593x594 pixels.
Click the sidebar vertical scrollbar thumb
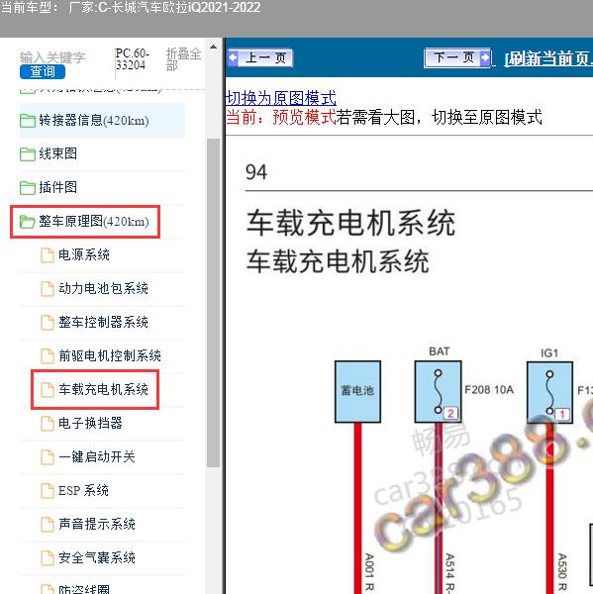(x=213, y=303)
